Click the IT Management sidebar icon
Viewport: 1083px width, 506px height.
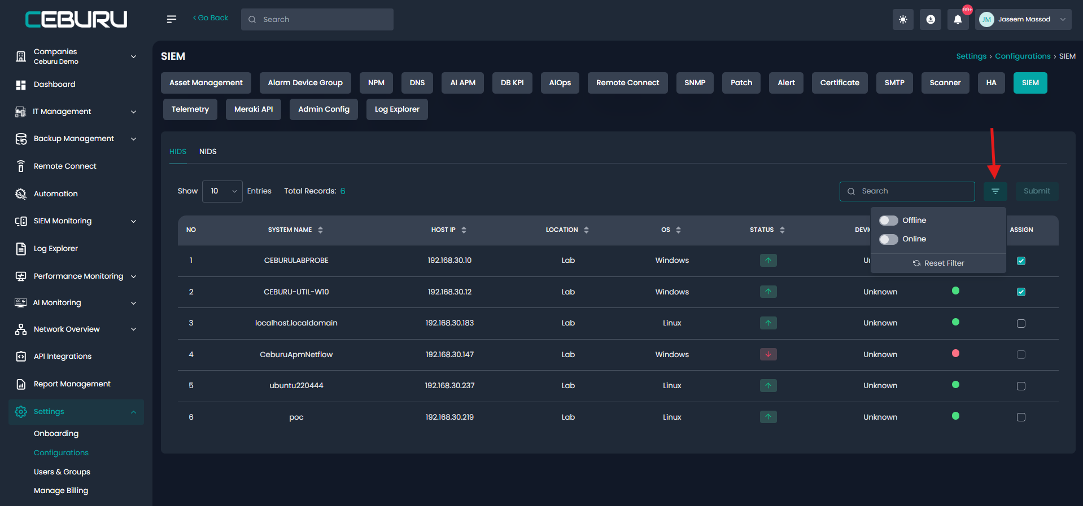[x=21, y=112]
